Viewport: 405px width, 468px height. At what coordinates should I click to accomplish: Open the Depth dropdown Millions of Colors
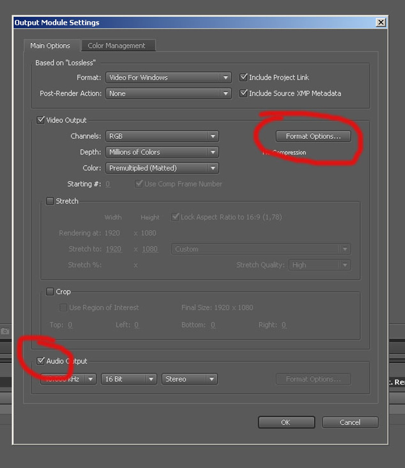[x=162, y=152]
